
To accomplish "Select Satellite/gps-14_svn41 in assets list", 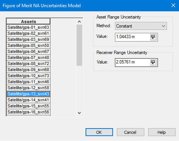I will coord(29,100).
